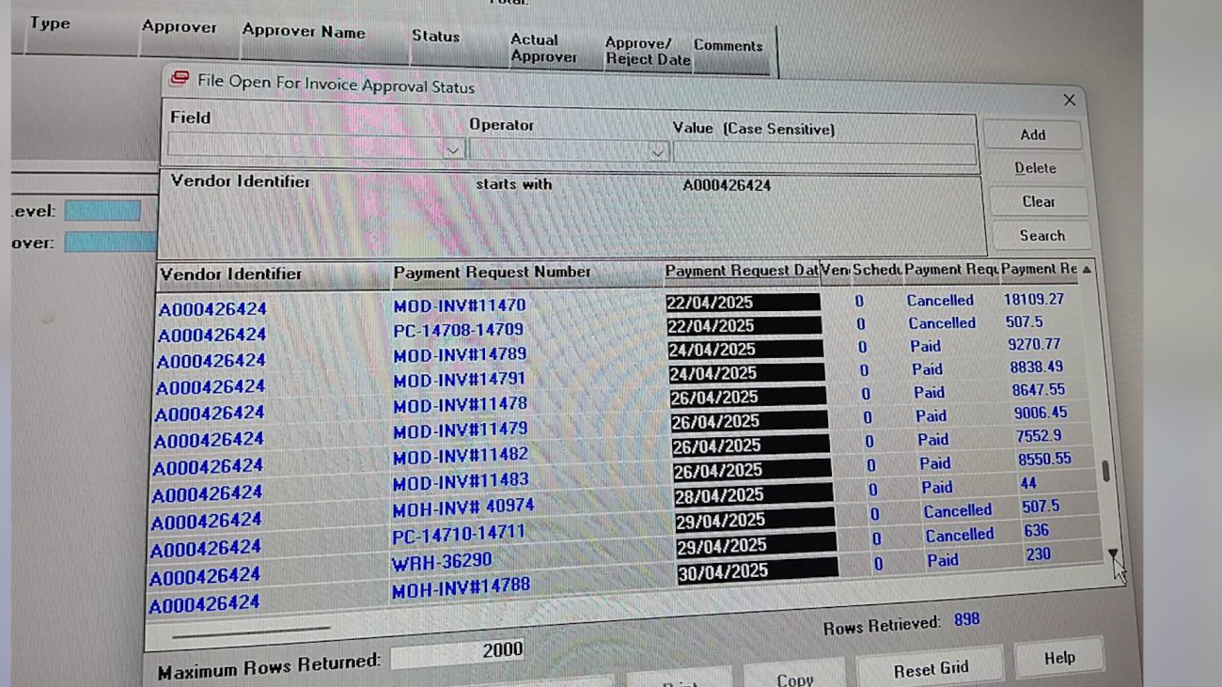Click the amount 8550.55
This screenshot has width=1222, height=687.
click(x=1044, y=460)
